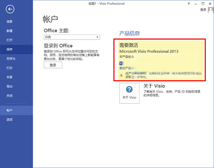The height and width of the screenshot is (168, 214).
Task: Close the Visio window
Action: pos(210,4)
